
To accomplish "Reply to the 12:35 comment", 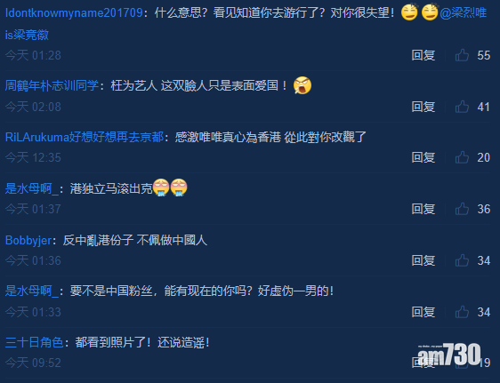I will tap(423, 157).
